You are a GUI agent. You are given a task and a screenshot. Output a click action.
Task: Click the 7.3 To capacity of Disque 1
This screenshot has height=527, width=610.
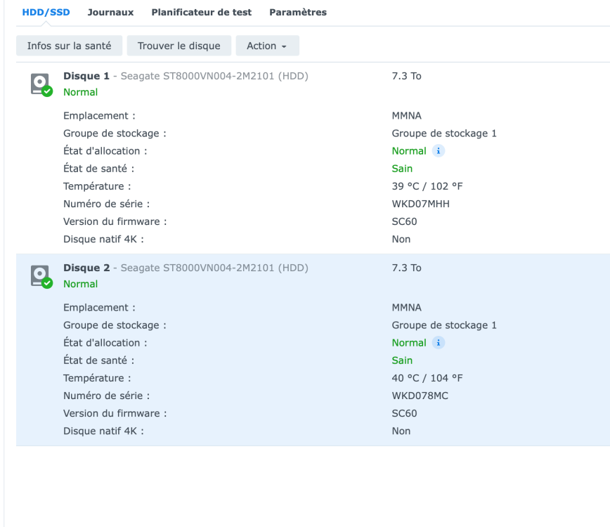click(x=406, y=76)
